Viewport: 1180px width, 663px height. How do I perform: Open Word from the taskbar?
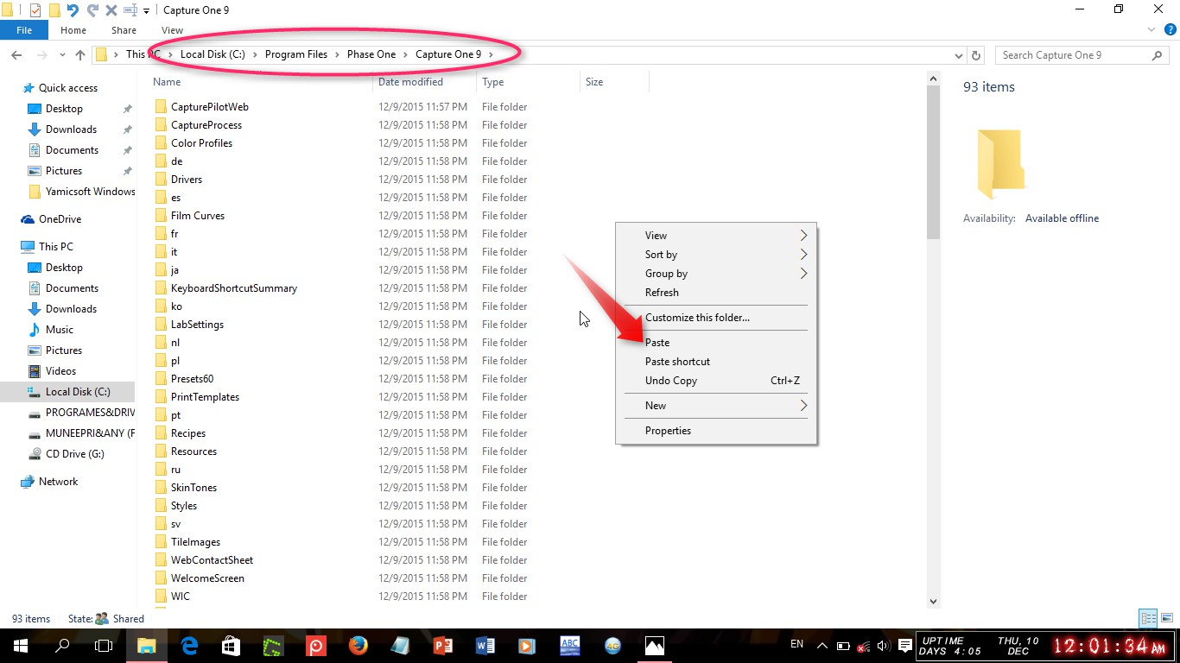point(485,646)
